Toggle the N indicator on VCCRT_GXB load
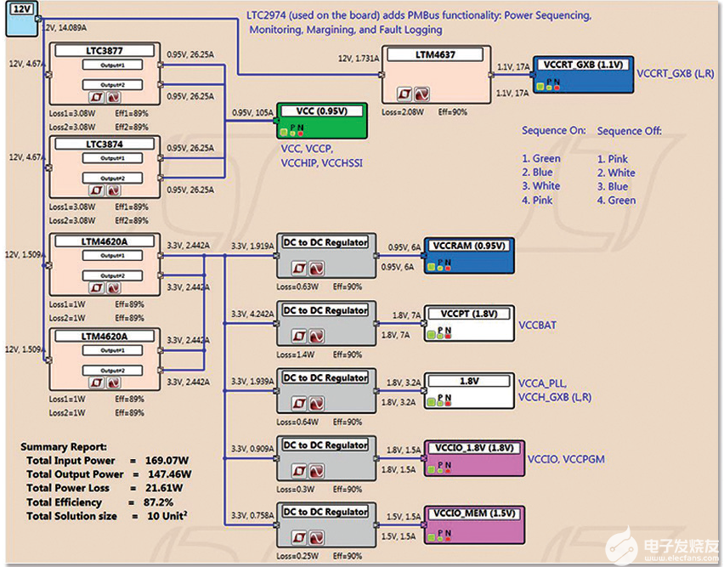Image resolution: width=724 pixels, height=567 pixels. [557, 88]
